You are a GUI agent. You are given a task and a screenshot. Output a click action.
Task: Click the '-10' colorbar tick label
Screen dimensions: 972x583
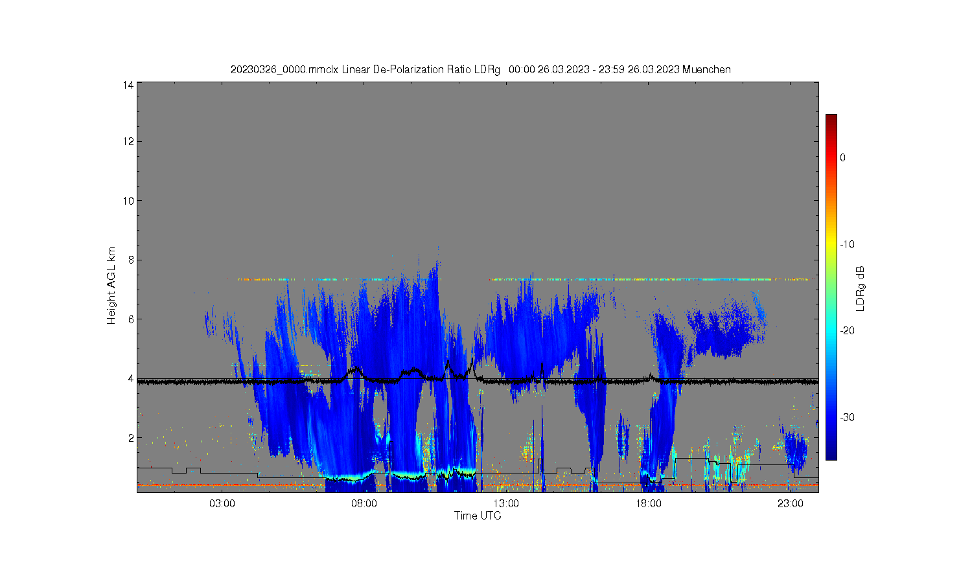pos(847,244)
